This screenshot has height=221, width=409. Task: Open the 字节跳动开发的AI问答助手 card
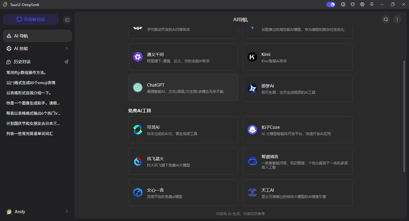(x=183, y=32)
